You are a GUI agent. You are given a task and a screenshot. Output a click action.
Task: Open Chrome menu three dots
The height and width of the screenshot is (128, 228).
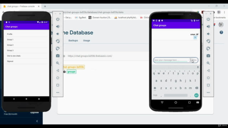coord(224,12)
